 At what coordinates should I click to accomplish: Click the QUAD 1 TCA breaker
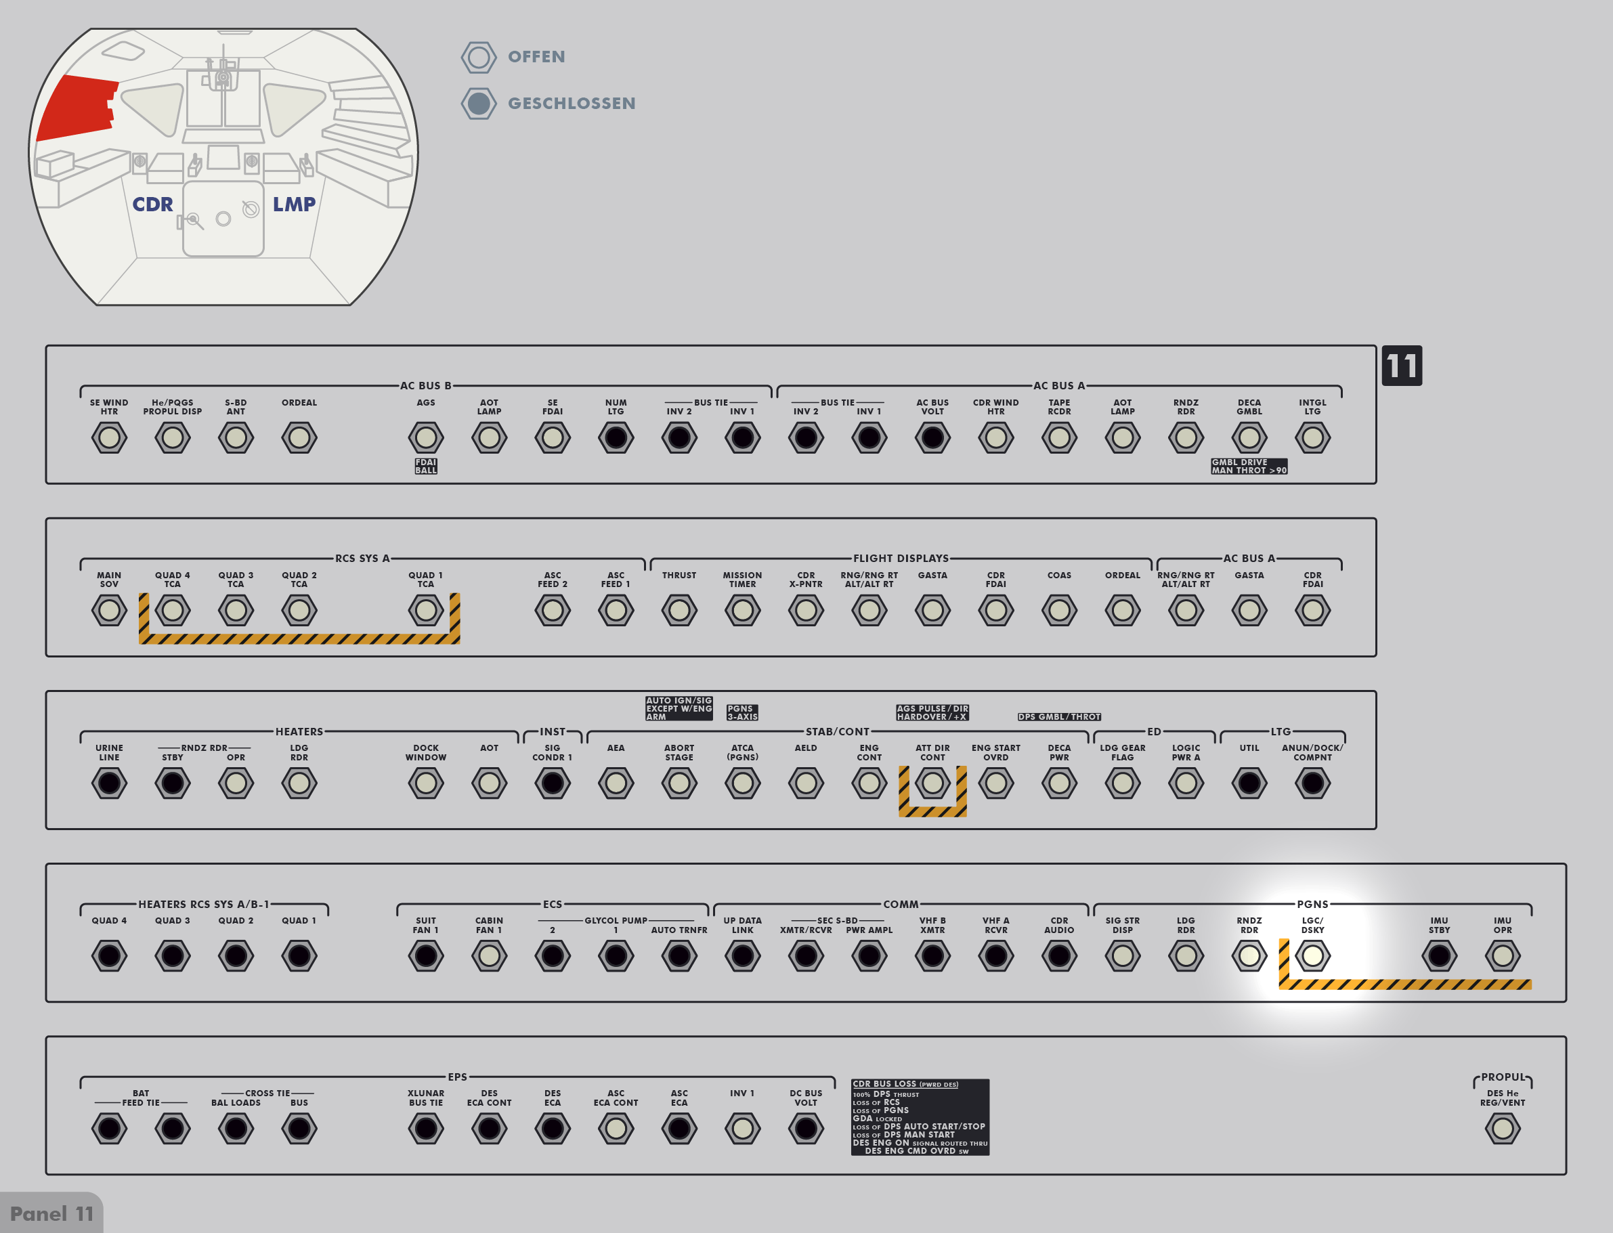tap(426, 610)
